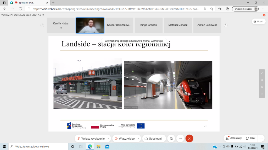Enter fullscreen view of shared content
The height and width of the screenshot is (150, 268).
coord(262,73)
